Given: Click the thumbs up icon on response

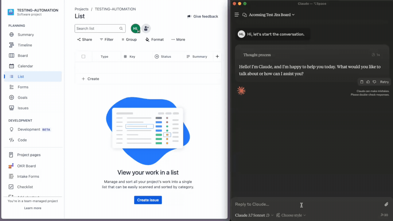Looking at the screenshot, I should point(368,82).
